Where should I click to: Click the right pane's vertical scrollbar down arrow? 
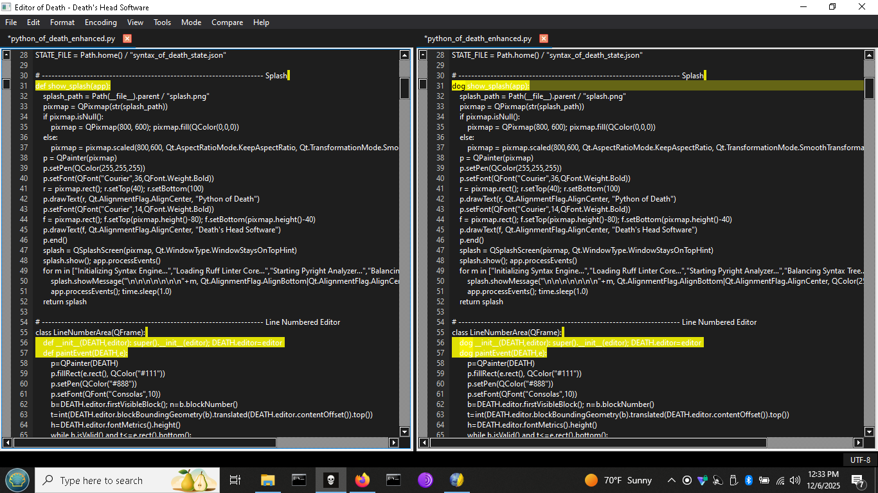869,431
